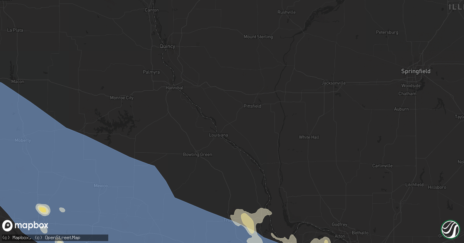
Task: Click the Carlinville label
Action: click(382, 166)
